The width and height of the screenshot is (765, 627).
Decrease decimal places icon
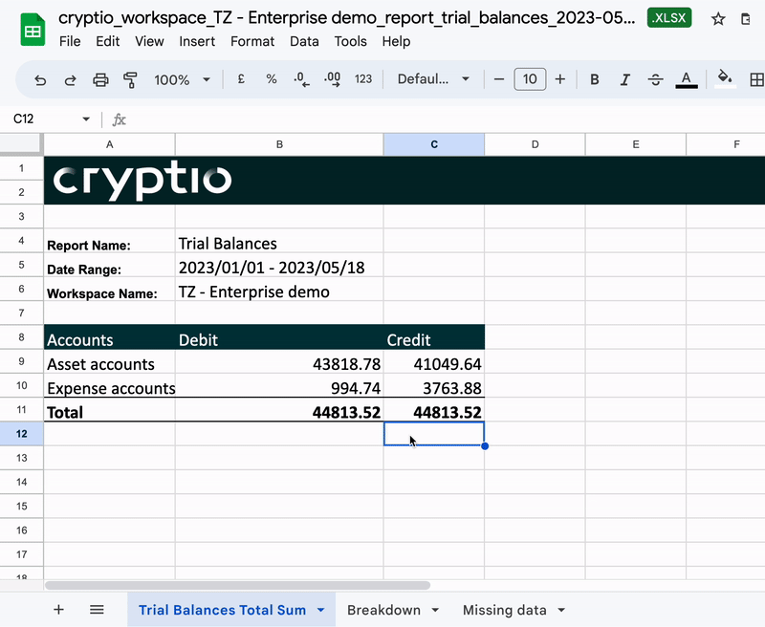[x=301, y=79]
